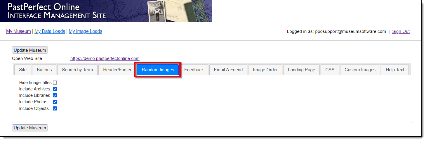Click the PastPerfect Online header banner image
This screenshot has height=141, width=426.
[106, 11]
